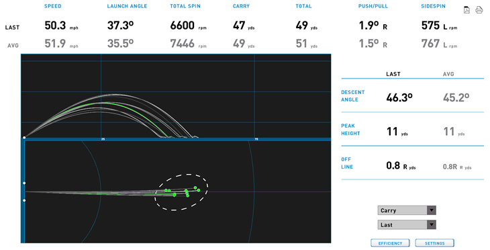Click the average descent angle 45.2°
Image resolution: width=490 pixels, height=250 pixels.
(x=456, y=97)
